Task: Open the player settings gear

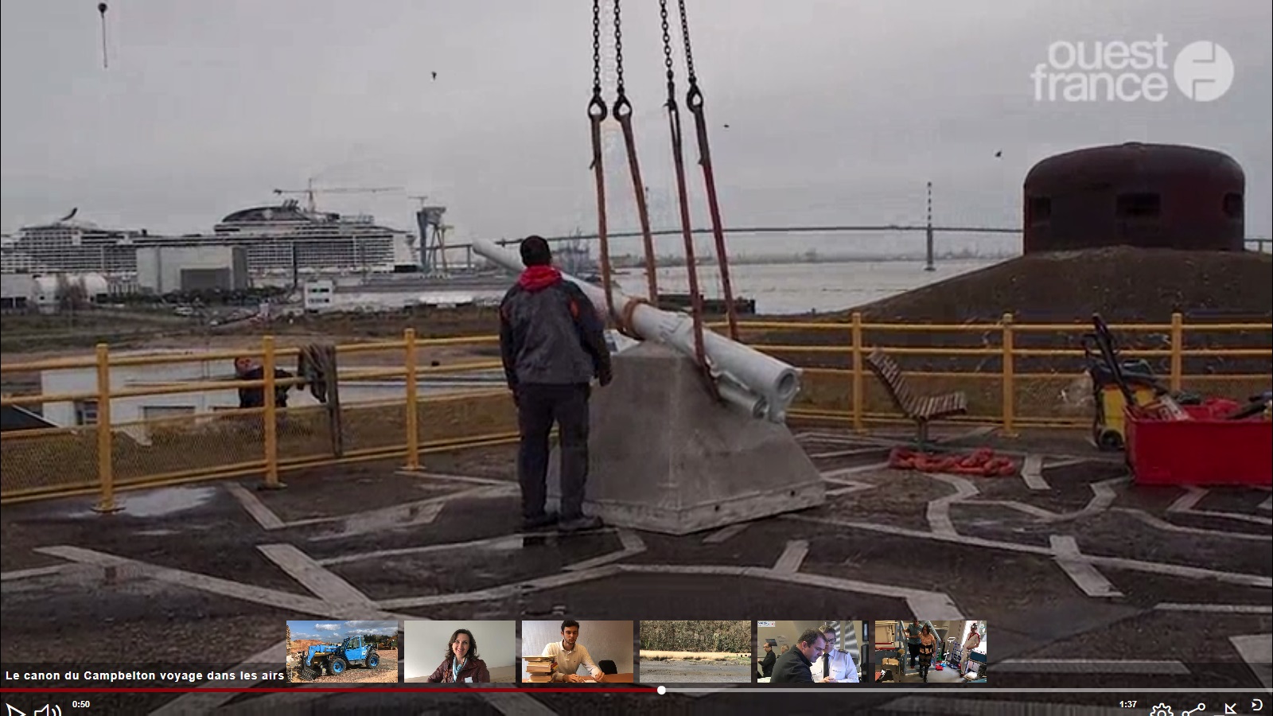Action: [x=1162, y=710]
